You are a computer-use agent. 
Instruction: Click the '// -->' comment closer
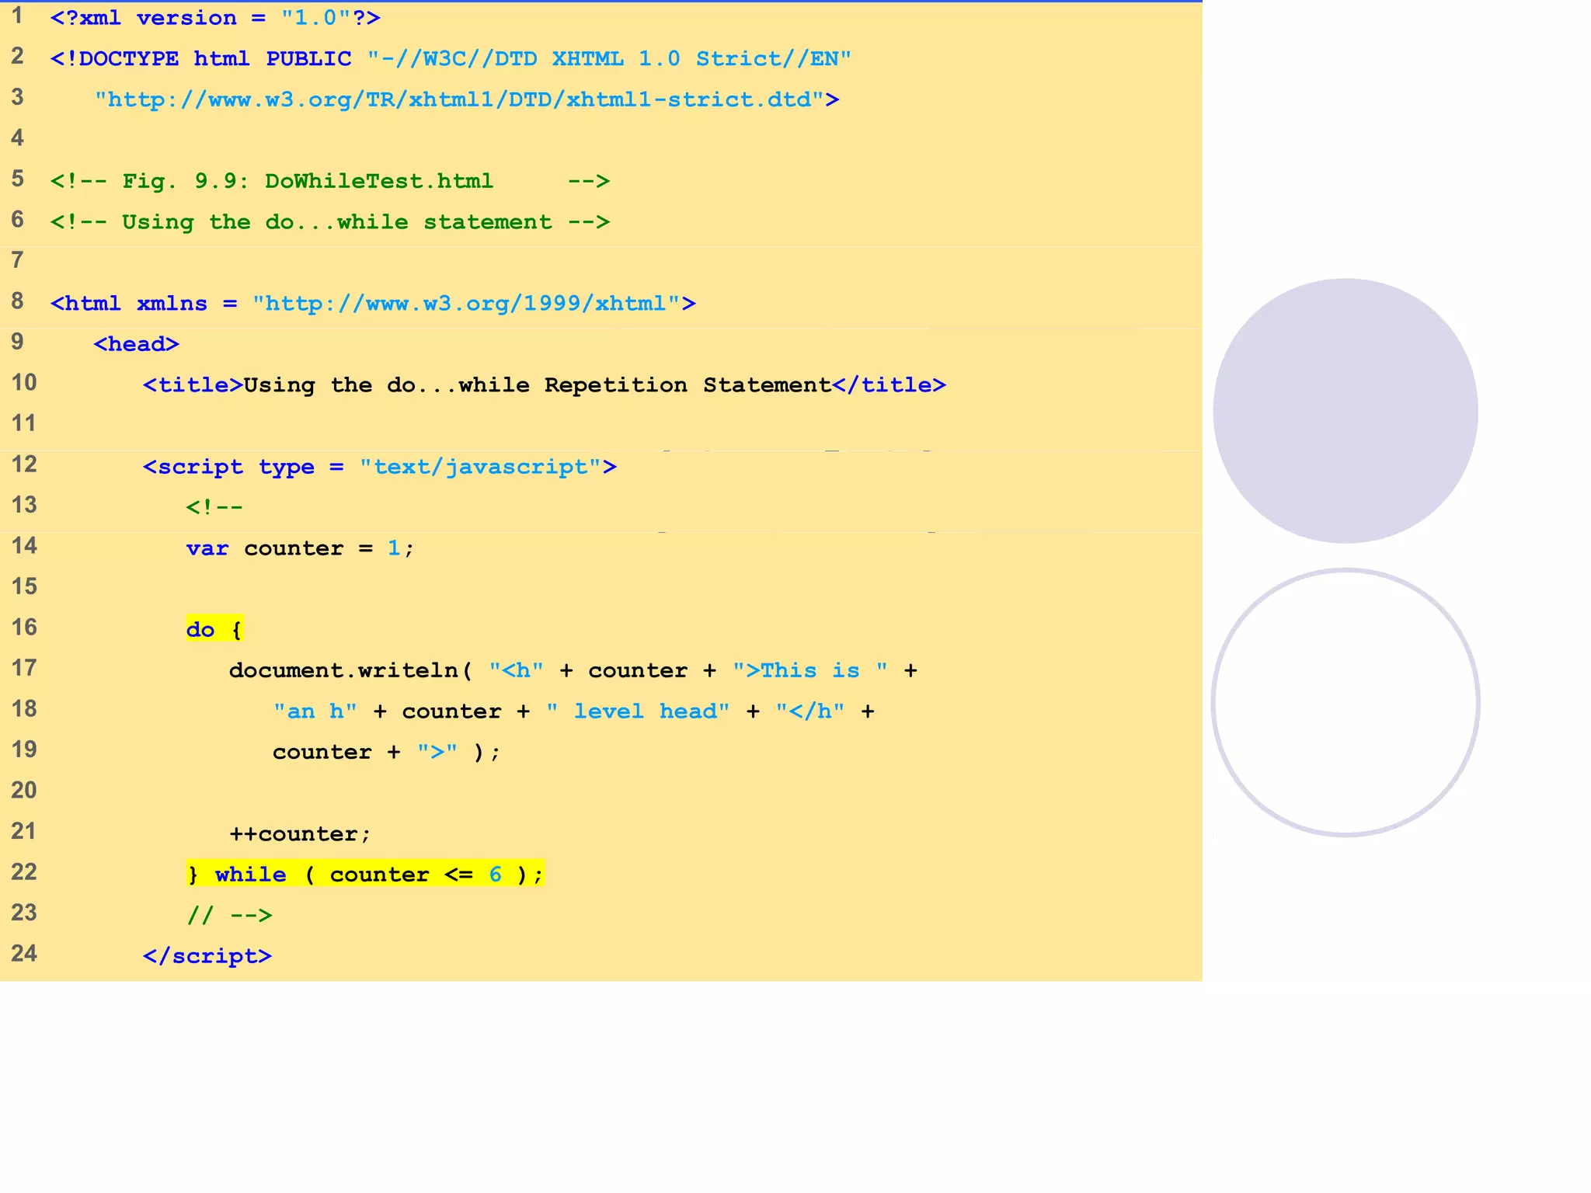[x=229, y=915]
